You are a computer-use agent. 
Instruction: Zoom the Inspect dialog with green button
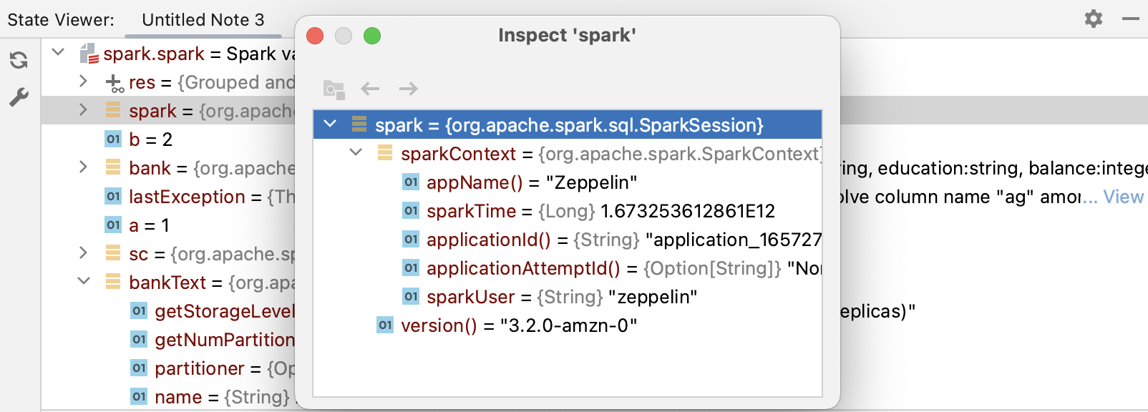pyautogui.click(x=372, y=36)
